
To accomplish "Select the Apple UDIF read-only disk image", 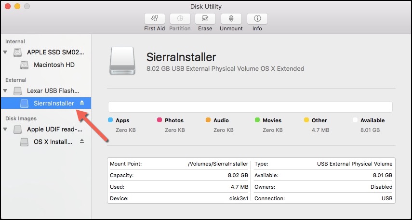I will pyautogui.click(x=52, y=129).
